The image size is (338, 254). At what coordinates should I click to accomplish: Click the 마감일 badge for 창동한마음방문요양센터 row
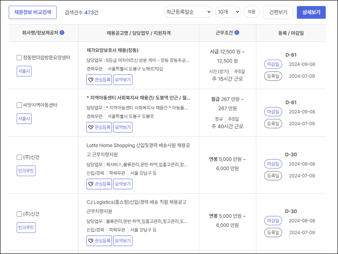273,64
